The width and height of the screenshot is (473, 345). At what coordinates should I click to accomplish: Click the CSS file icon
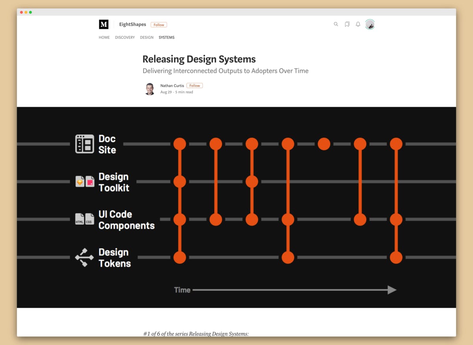click(x=90, y=219)
